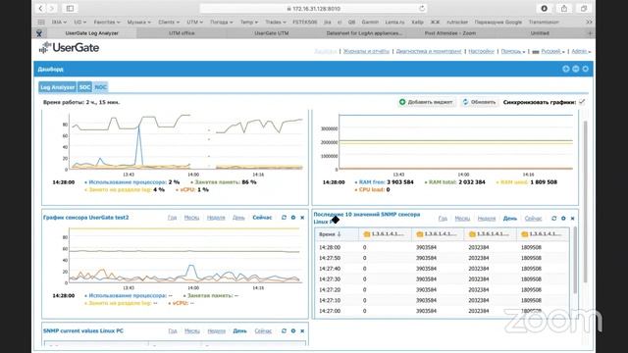
Task: Reload the page with the address bar icon
Action: [x=422, y=9]
